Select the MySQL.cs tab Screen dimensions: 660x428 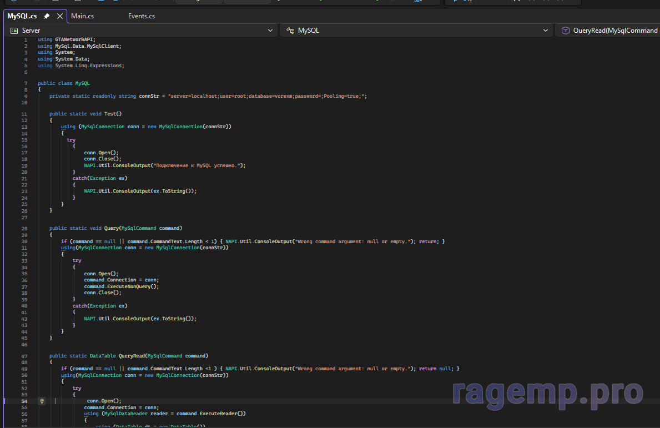[x=22, y=16]
